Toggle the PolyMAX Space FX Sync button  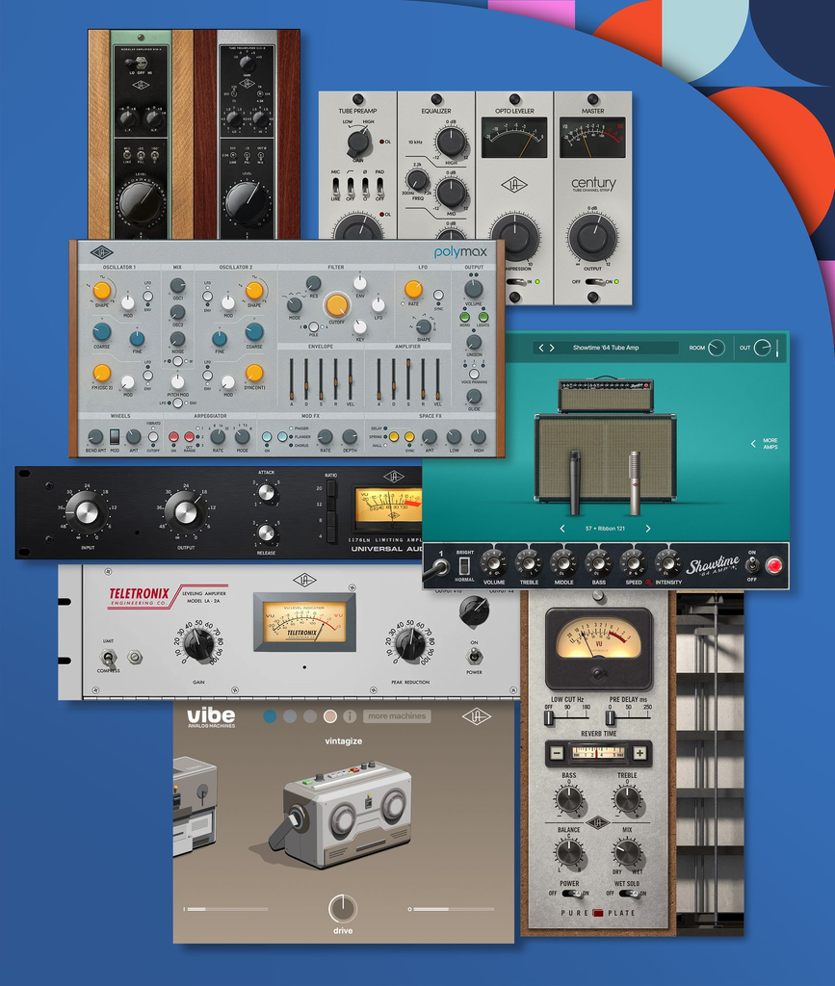(x=409, y=436)
